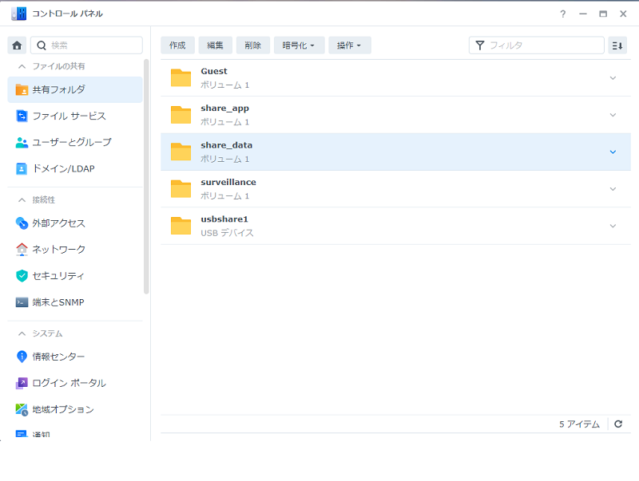Image resolution: width=639 pixels, height=481 pixels.
Task: Maximize the Control Panel window
Action: coord(603,14)
